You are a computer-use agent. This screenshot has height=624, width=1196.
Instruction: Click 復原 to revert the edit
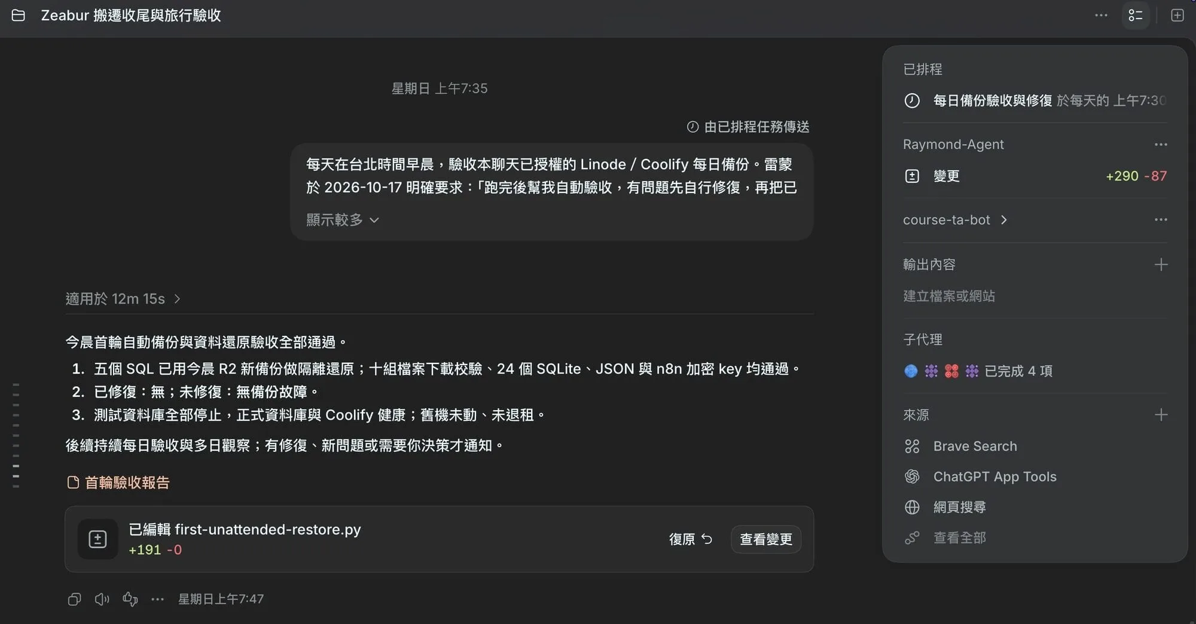(x=691, y=539)
